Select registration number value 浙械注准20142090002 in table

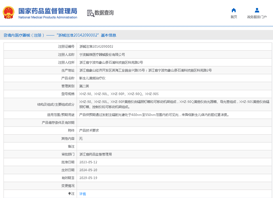[96, 47]
